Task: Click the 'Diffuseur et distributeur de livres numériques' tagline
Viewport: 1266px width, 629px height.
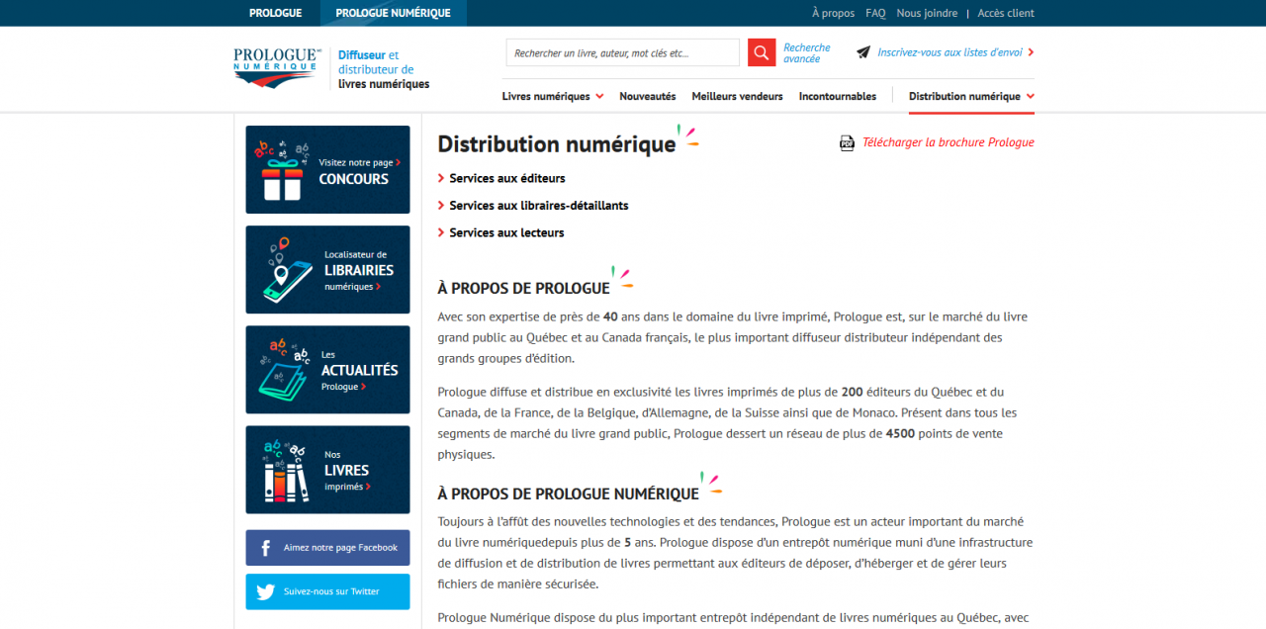Action: click(384, 69)
